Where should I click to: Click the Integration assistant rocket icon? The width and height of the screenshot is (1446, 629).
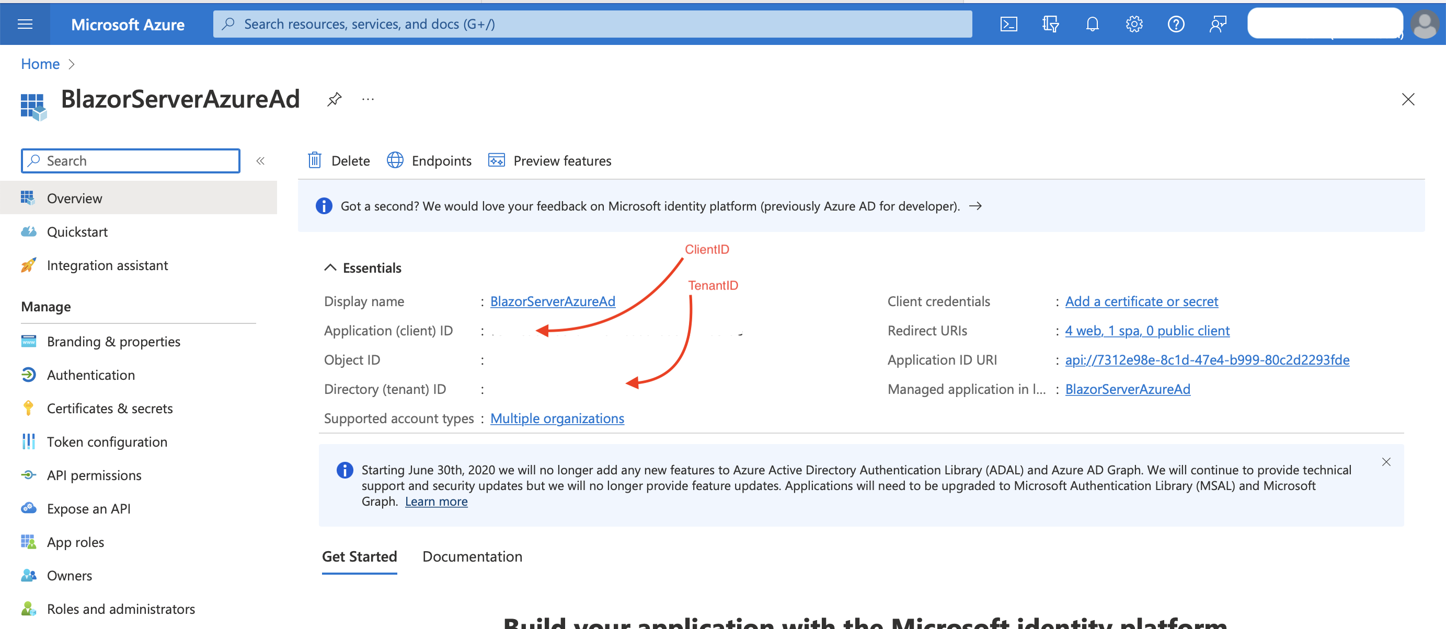pos(29,265)
